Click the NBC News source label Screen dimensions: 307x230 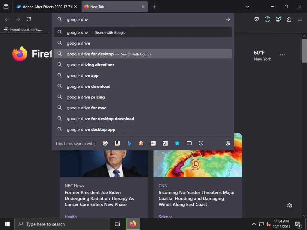click(74, 186)
